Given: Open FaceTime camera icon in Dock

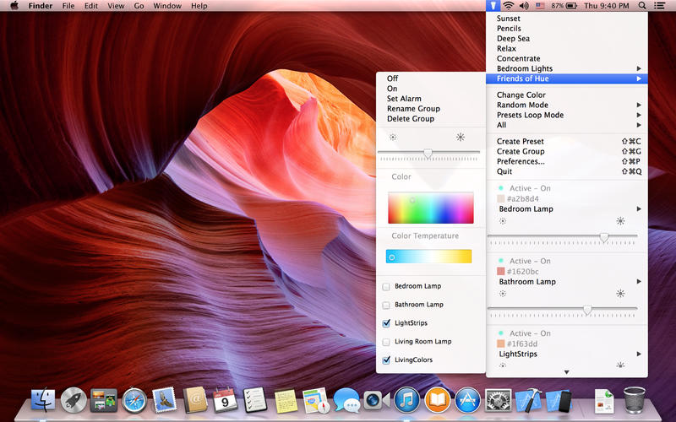Looking at the screenshot, I should pos(376,400).
